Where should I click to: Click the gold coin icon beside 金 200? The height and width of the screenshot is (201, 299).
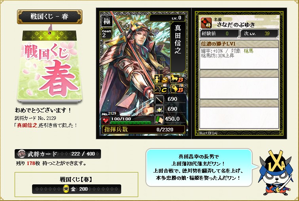click(x=66, y=189)
